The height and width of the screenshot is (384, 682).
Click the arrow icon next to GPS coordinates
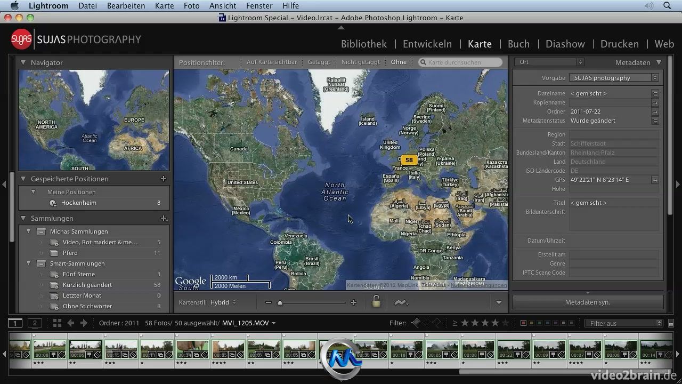pyautogui.click(x=655, y=180)
